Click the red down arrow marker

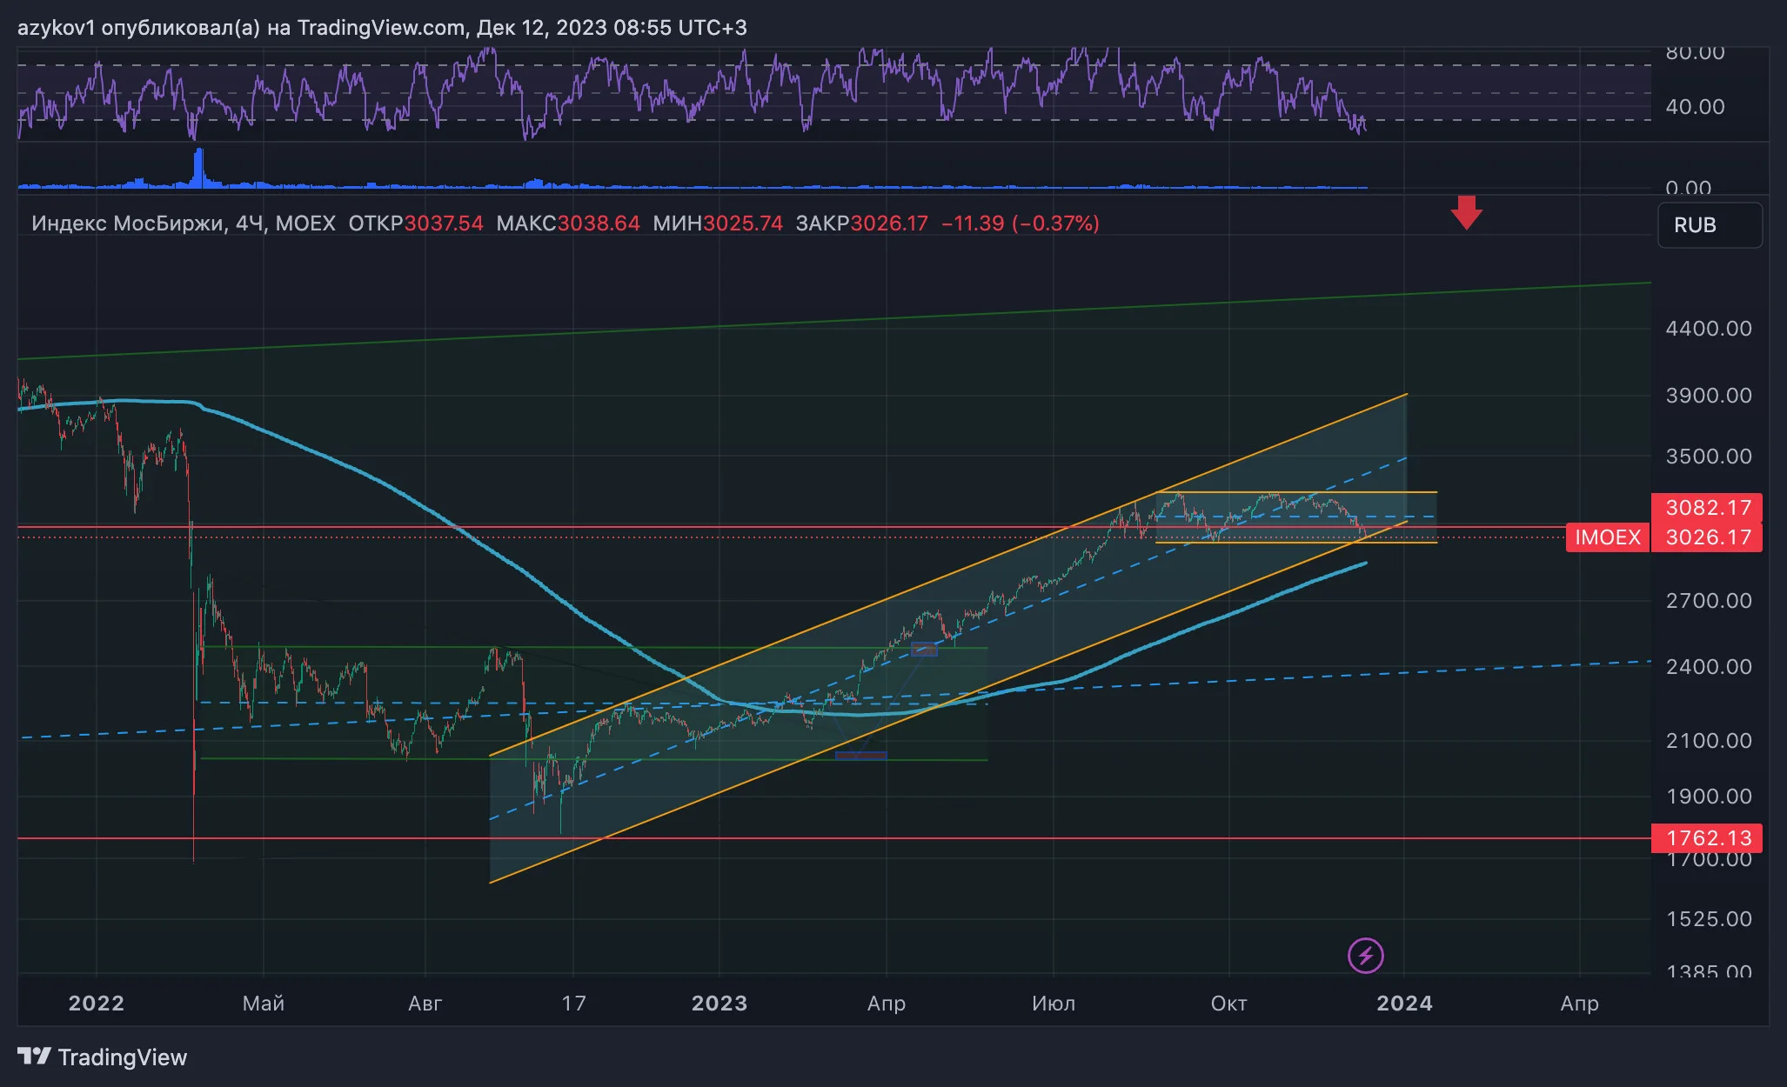tap(1467, 213)
